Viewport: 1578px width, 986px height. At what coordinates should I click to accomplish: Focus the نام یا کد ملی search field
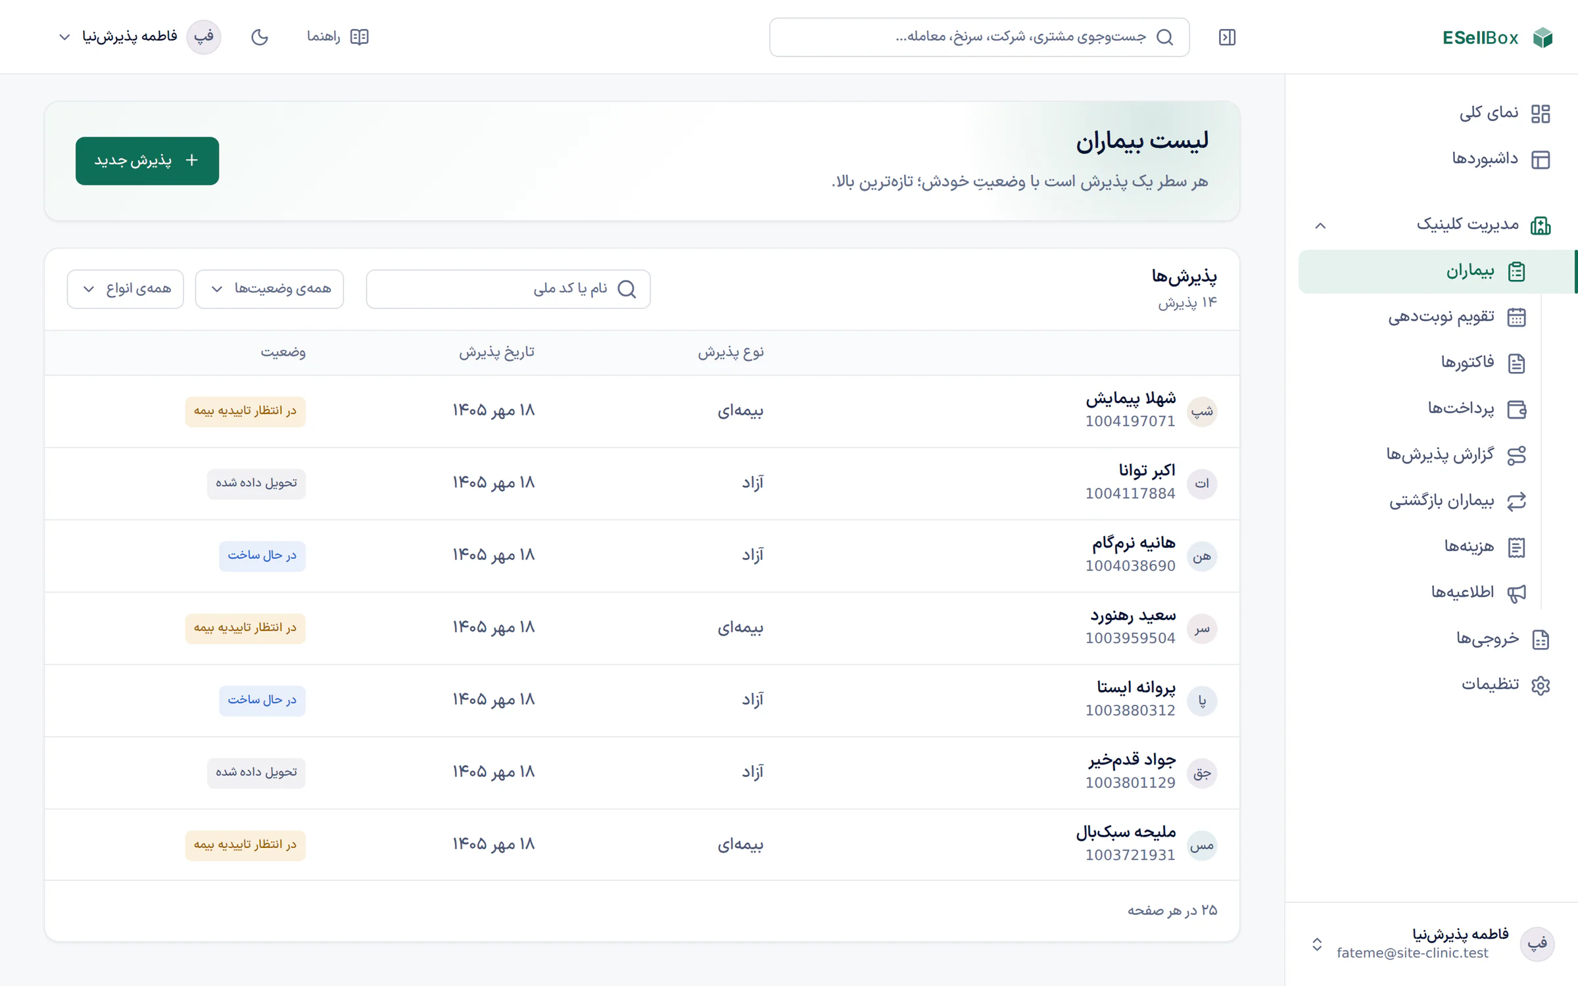tap(508, 289)
